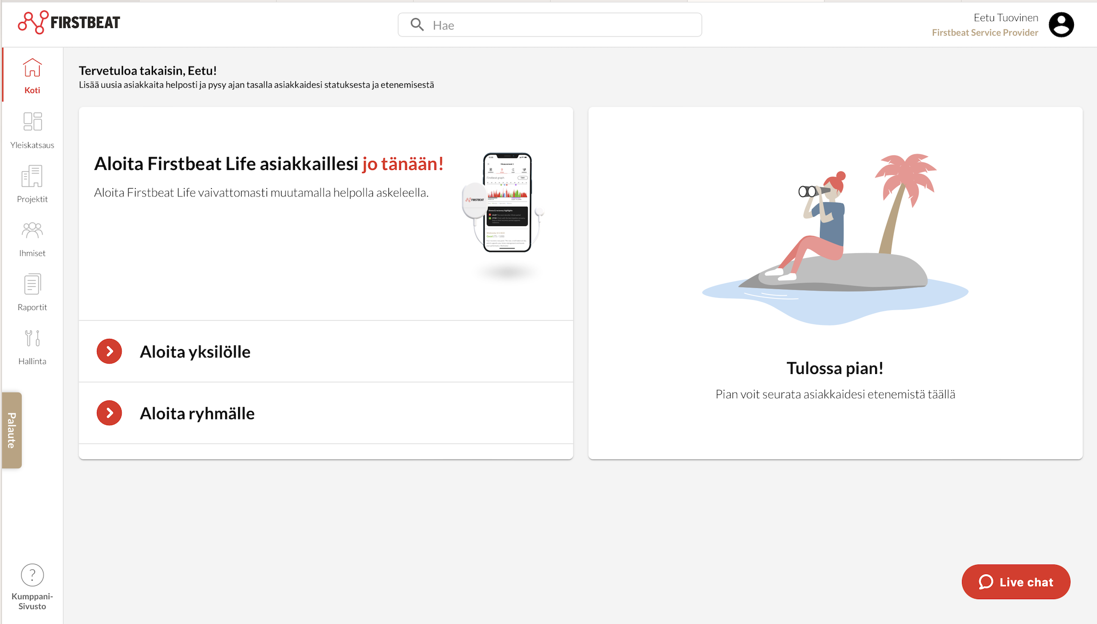Click the Kumppani-Sivusto label

coord(32,601)
